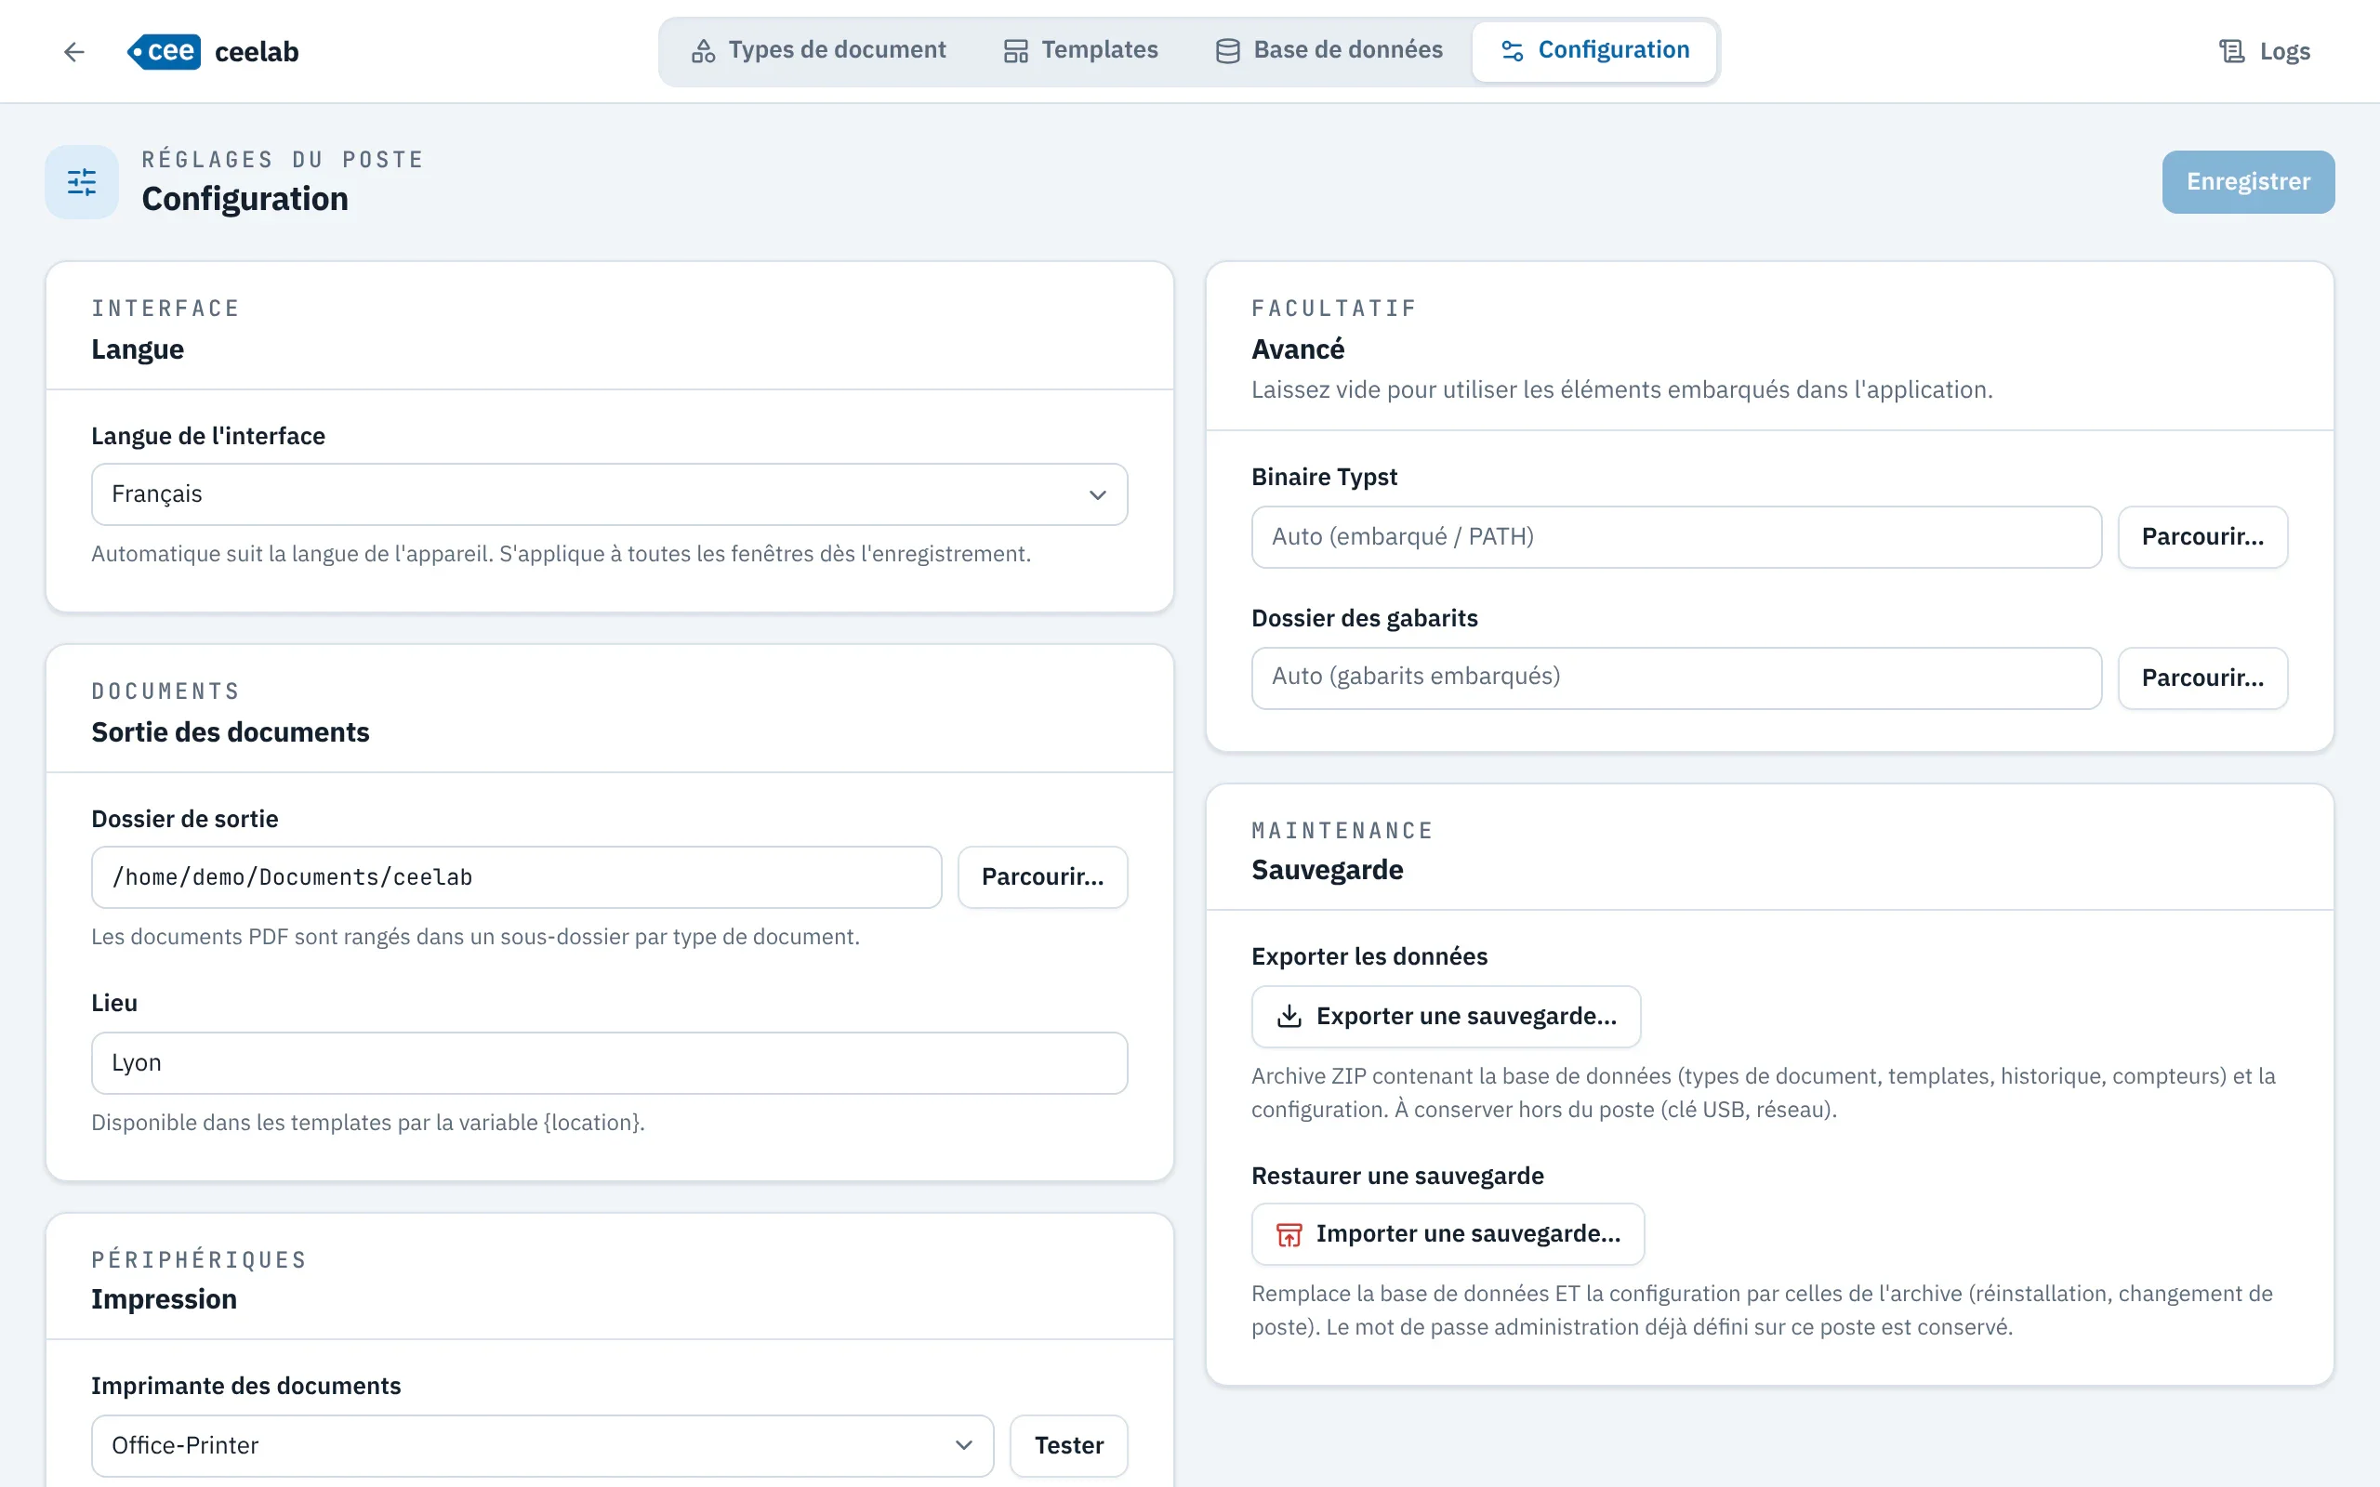Open the Langue de l'interface dropdown
2380x1487 pixels.
tap(610, 494)
